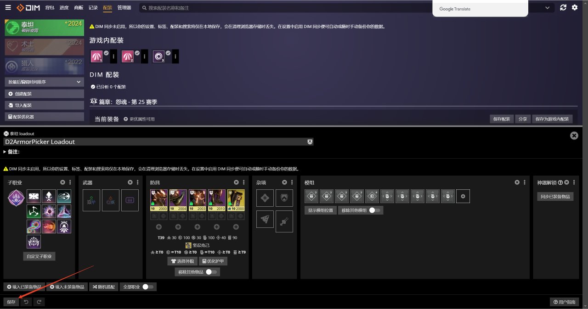Open the three-dot menu of 防具

pyautogui.click(x=243, y=182)
